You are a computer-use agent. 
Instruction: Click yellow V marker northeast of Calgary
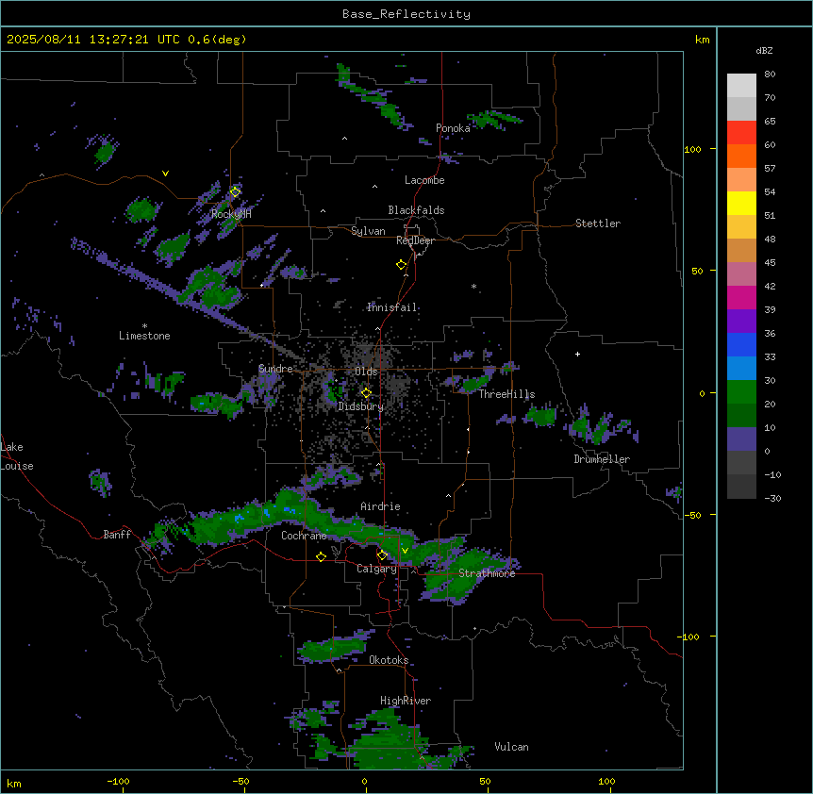(405, 551)
